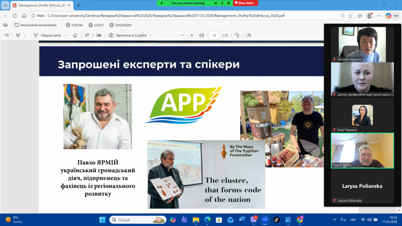This screenshot has height=226, width=402.
Task: Open the PDF table of contents icon
Action: [x=7, y=35]
